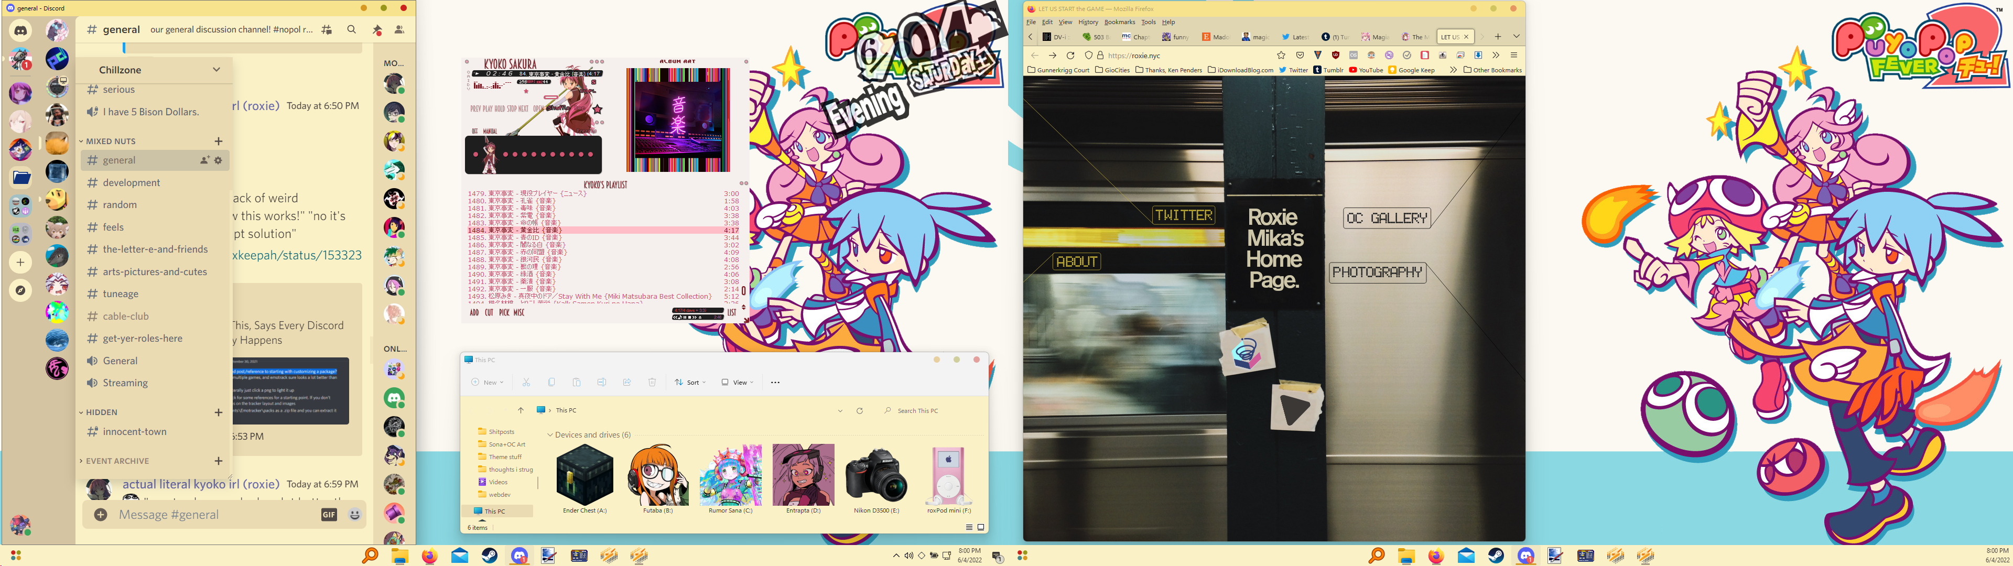The height and width of the screenshot is (566, 2013).
Task: Click the Explorer refresh icon
Action: pos(860,410)
